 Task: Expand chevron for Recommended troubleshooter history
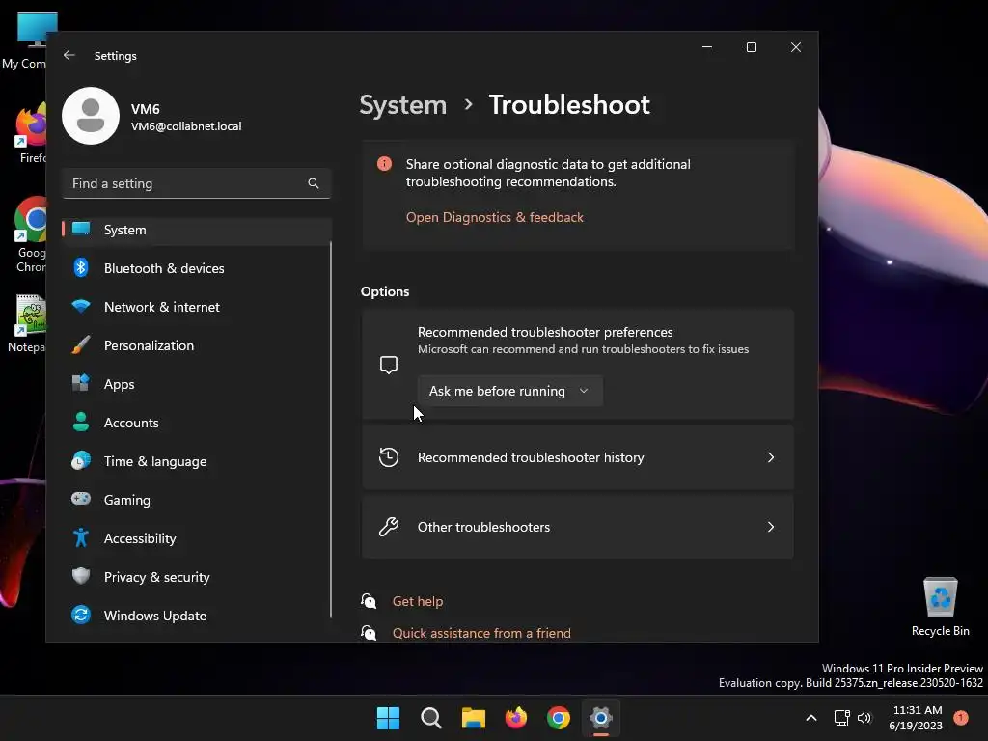771,457
